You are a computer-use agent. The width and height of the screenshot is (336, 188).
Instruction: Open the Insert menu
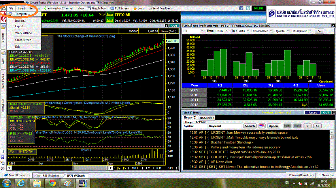(x=21, y=8)
